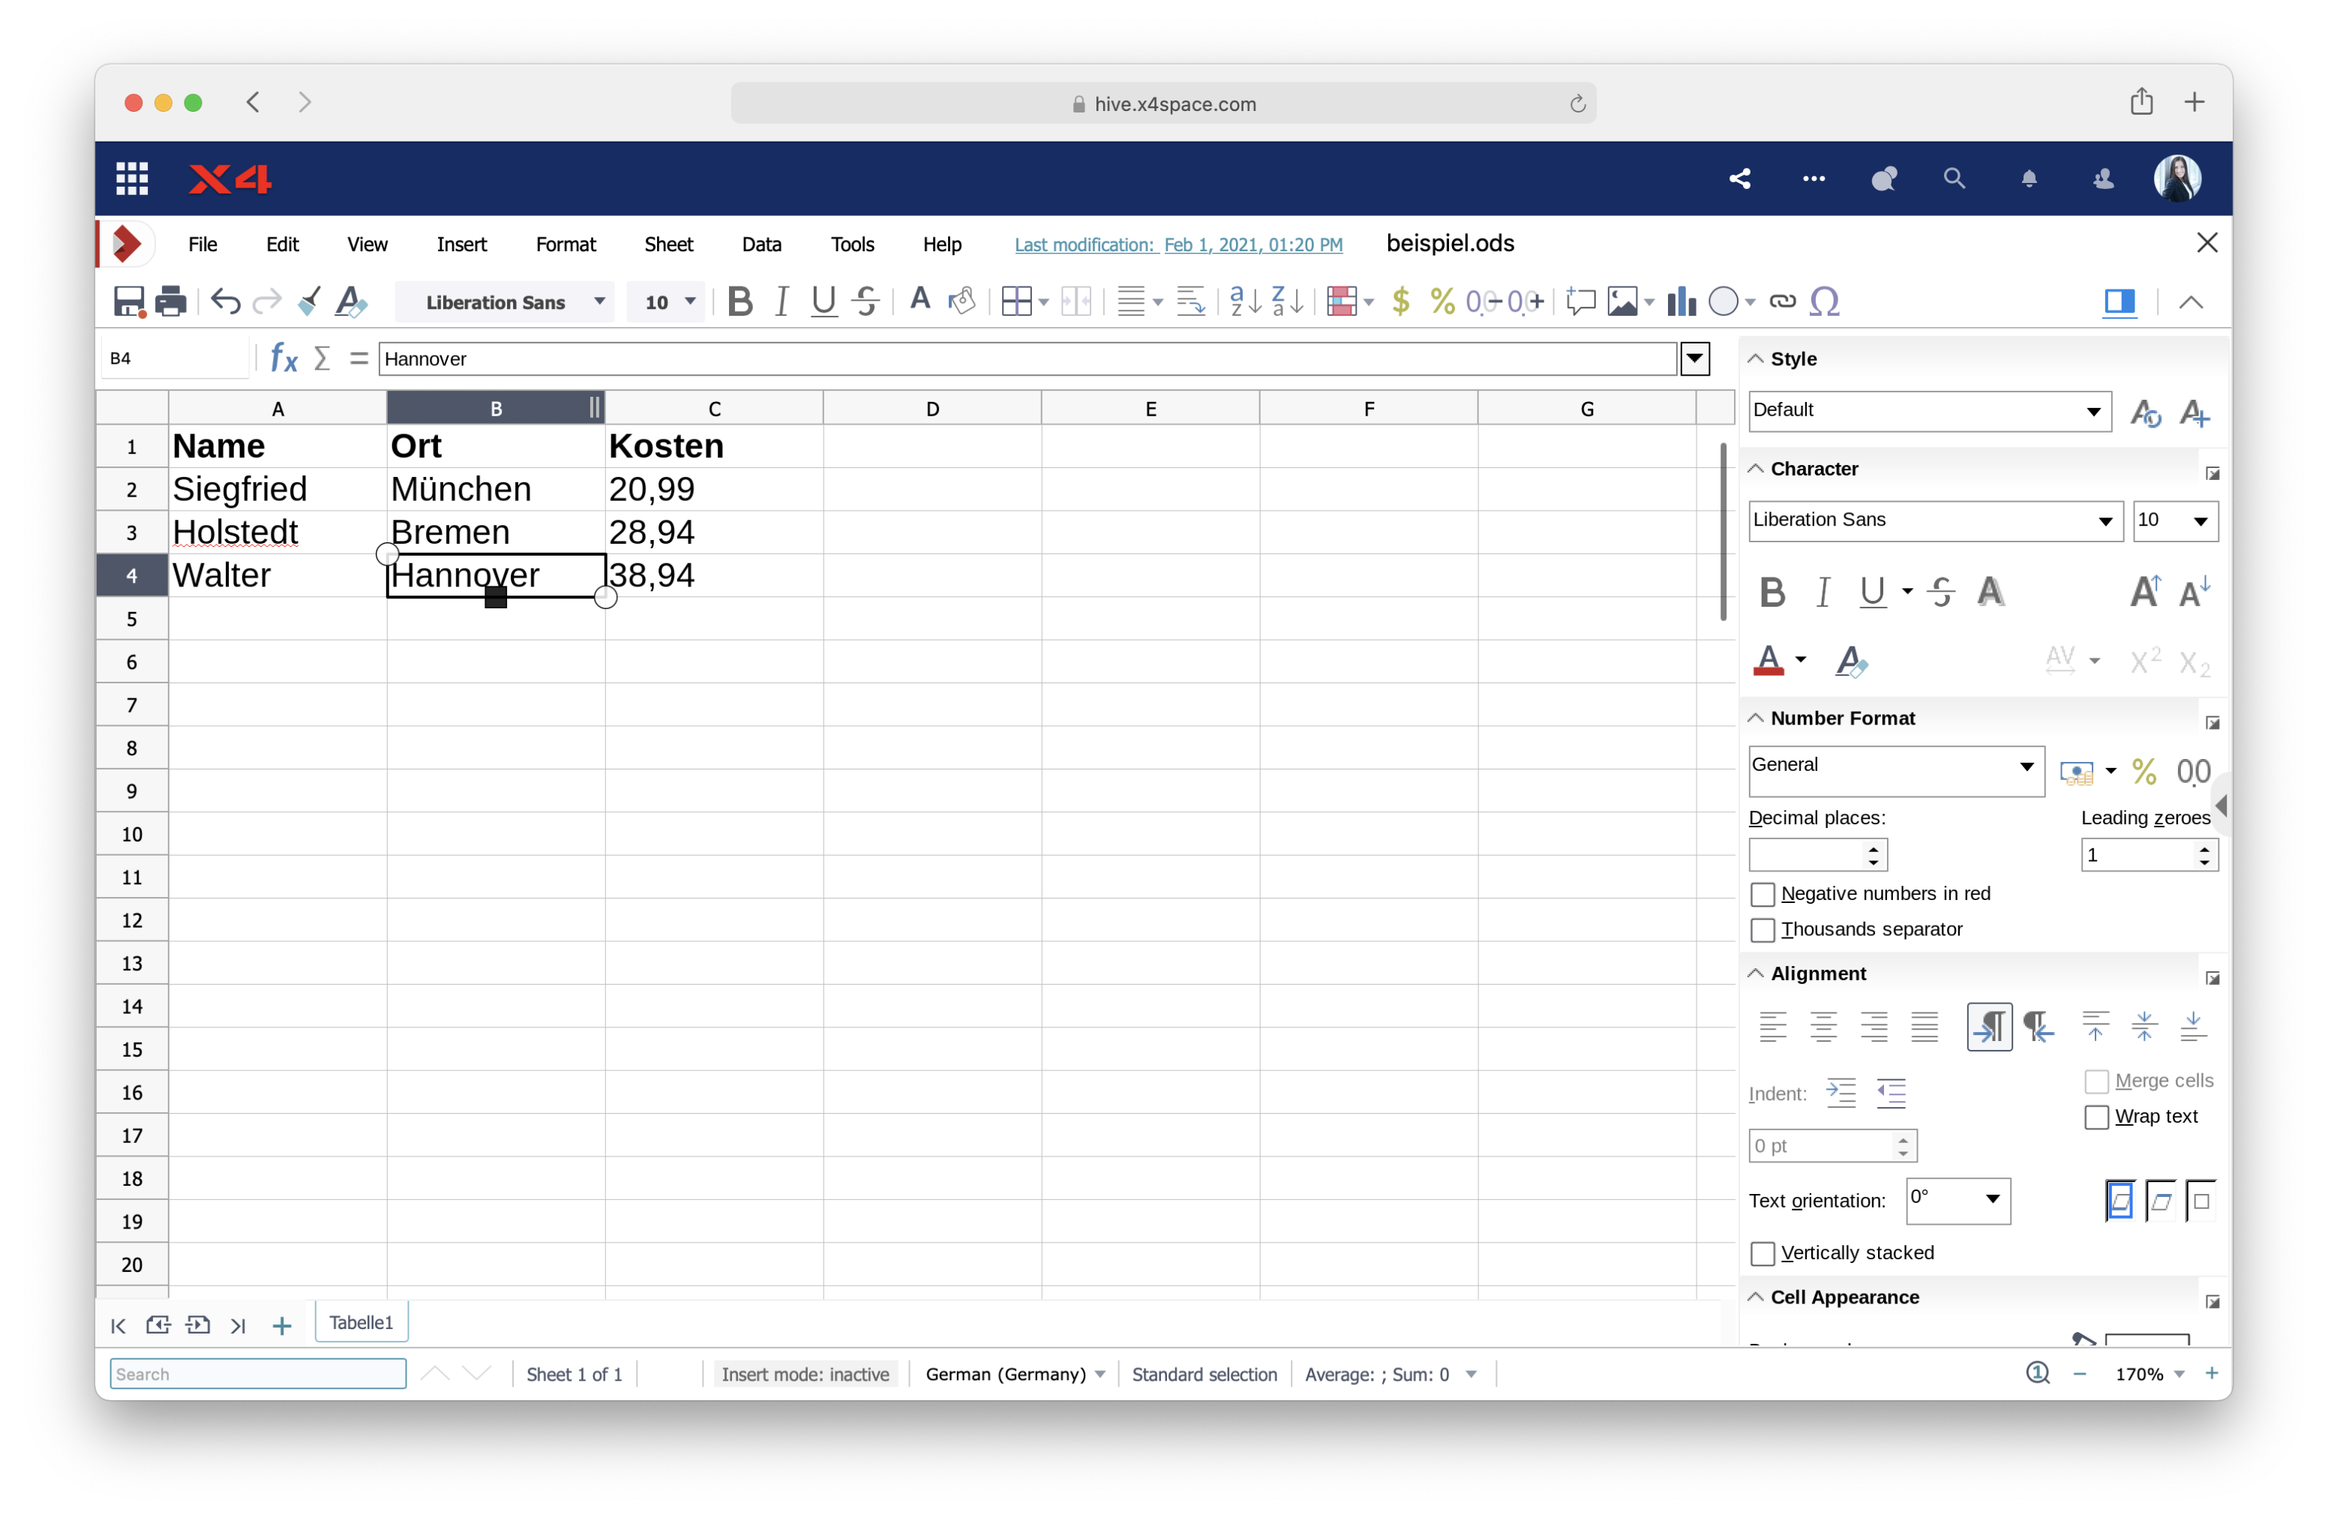This screenshot has height=1518, width=2328.
Task: Insert a comment using toolbar icon
Action: click(x=1581, y=301)
